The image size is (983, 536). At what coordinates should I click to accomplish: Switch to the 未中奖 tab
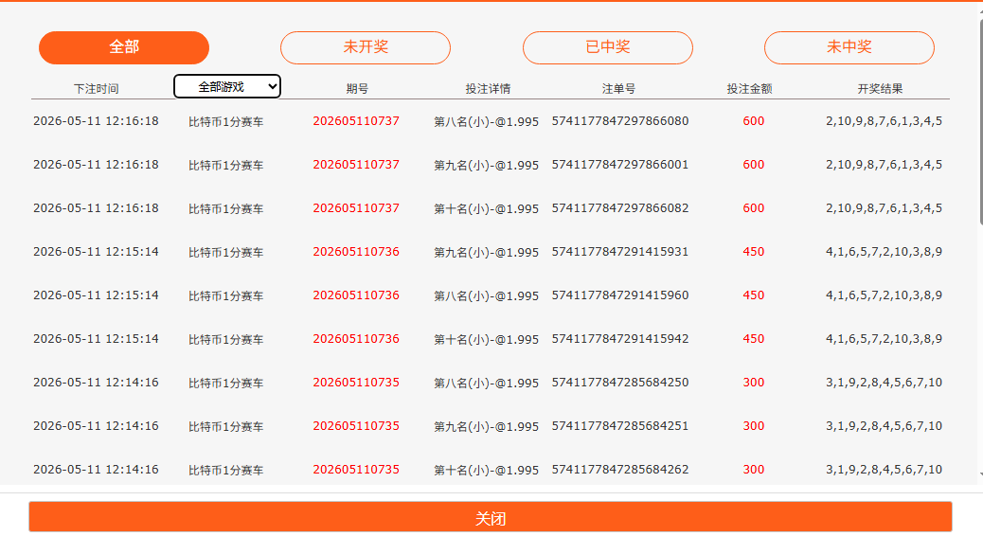point(849,47)
